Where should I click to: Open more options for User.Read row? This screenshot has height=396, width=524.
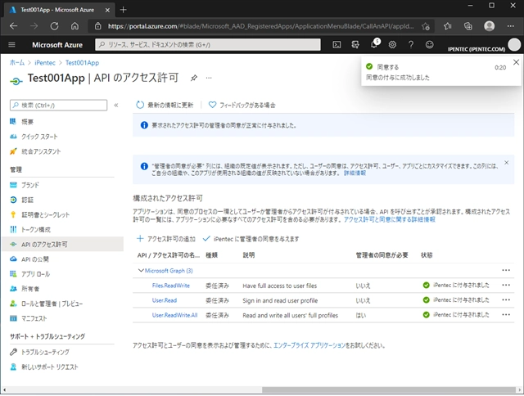coord(506,299)
